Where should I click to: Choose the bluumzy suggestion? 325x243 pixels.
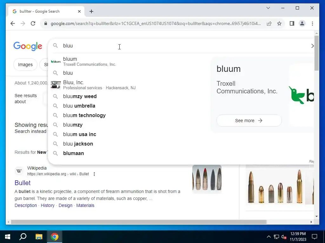pos(130,125)
